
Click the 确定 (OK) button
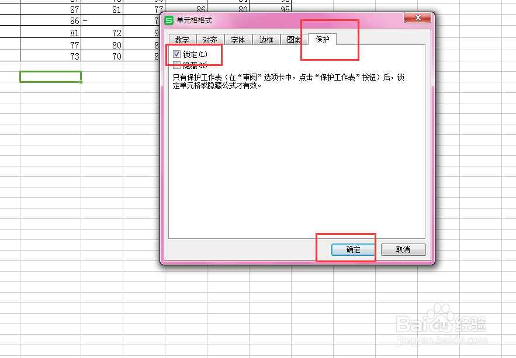tap(352, 249)
